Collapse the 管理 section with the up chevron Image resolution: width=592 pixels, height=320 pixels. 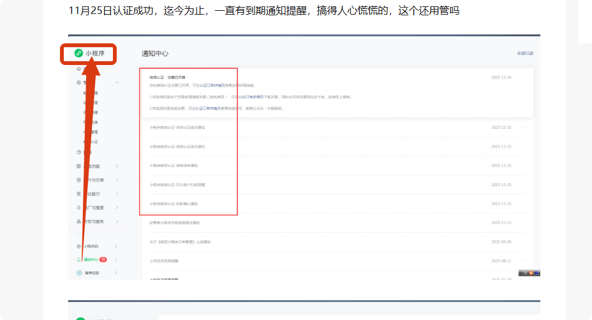click(x=117, y=82)
